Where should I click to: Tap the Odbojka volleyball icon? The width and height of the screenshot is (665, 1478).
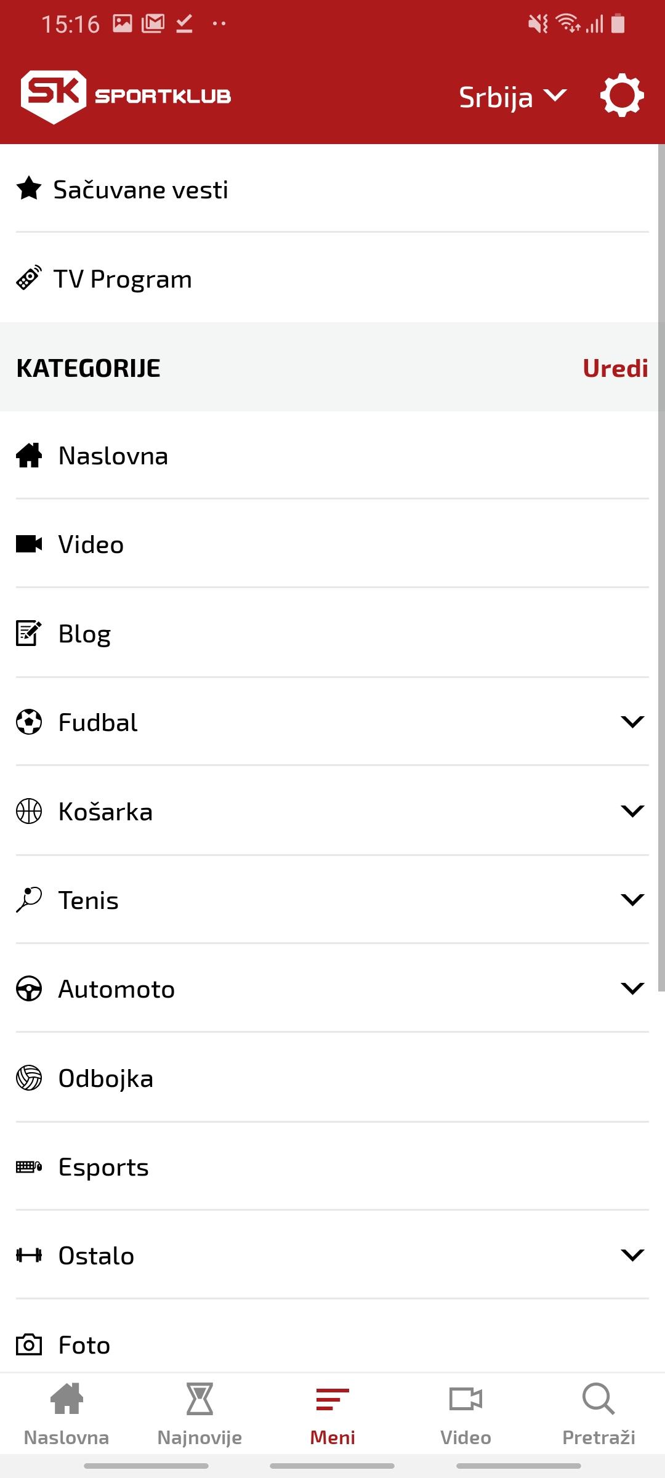tap(29, 1078)
